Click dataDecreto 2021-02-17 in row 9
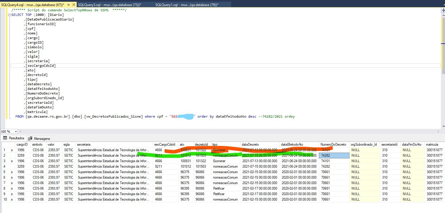This screenshot has width=445, height=213. pyautogui.click(x=260, y=194)
